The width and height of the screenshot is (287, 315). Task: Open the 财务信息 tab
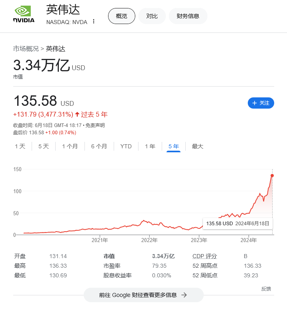click(188, 16)
